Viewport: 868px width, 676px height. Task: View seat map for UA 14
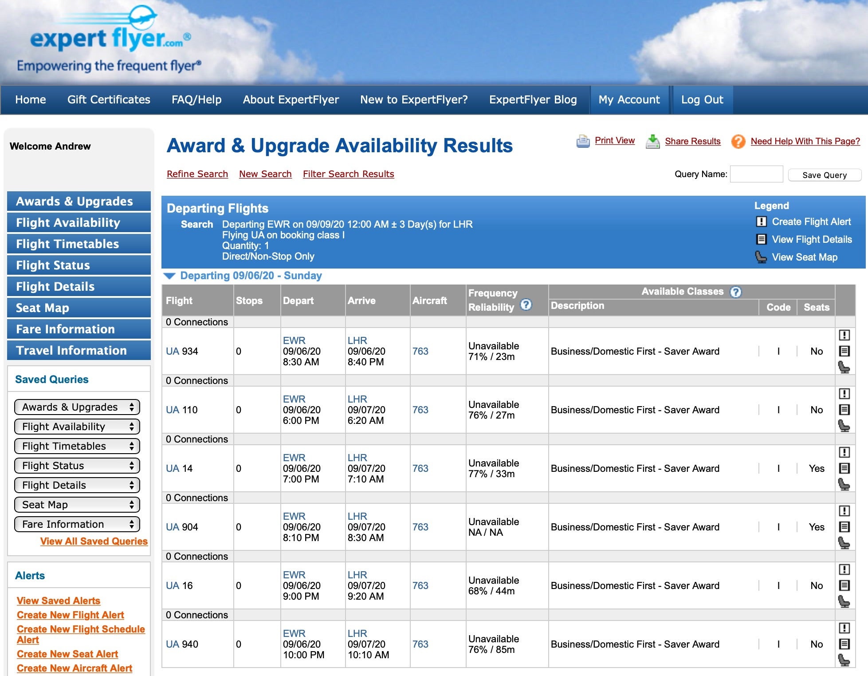[844, 484]
